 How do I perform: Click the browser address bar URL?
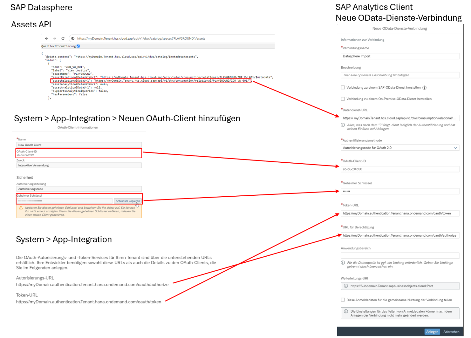(141, 39)
